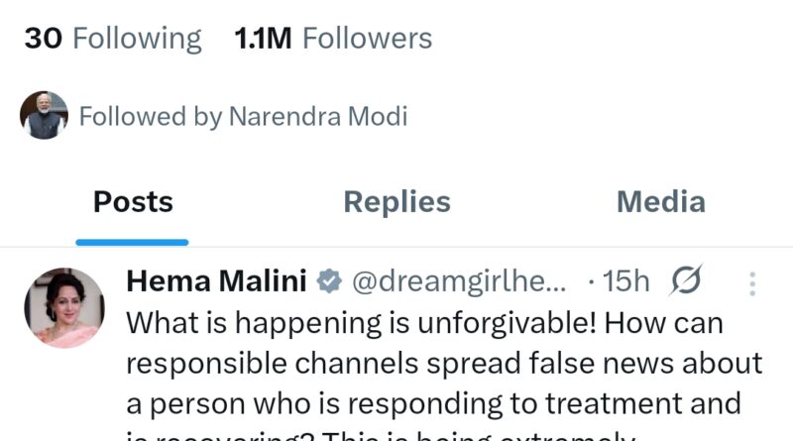Open the 1.1M Followers list
Viewport: 793px width, 441px height.
333,39
